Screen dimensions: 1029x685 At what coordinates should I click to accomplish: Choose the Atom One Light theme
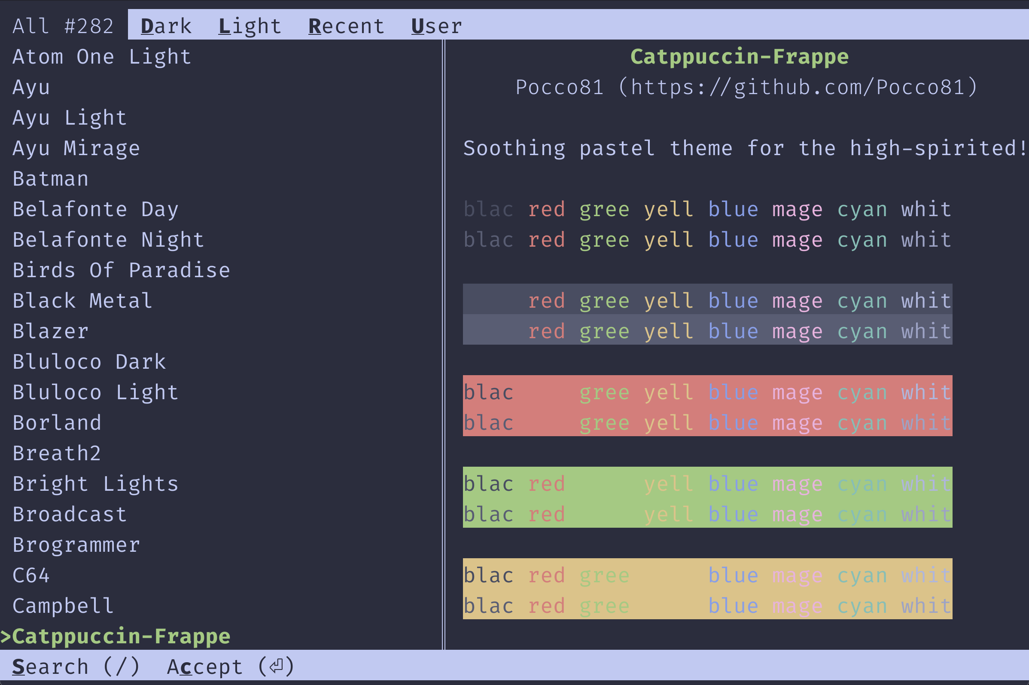click(102, 57)
